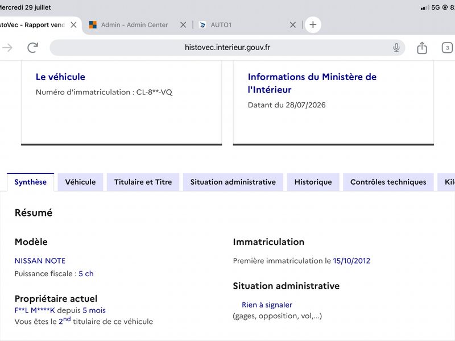Image resolution: width=455 pixels, height=341 pixels.
Task: Open the Titulaire et Titre tab
Action: click(143, 182)
